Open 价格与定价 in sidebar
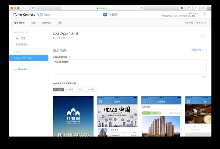The height and width of the screenshot is (149, 220). [x=22, y=45]
